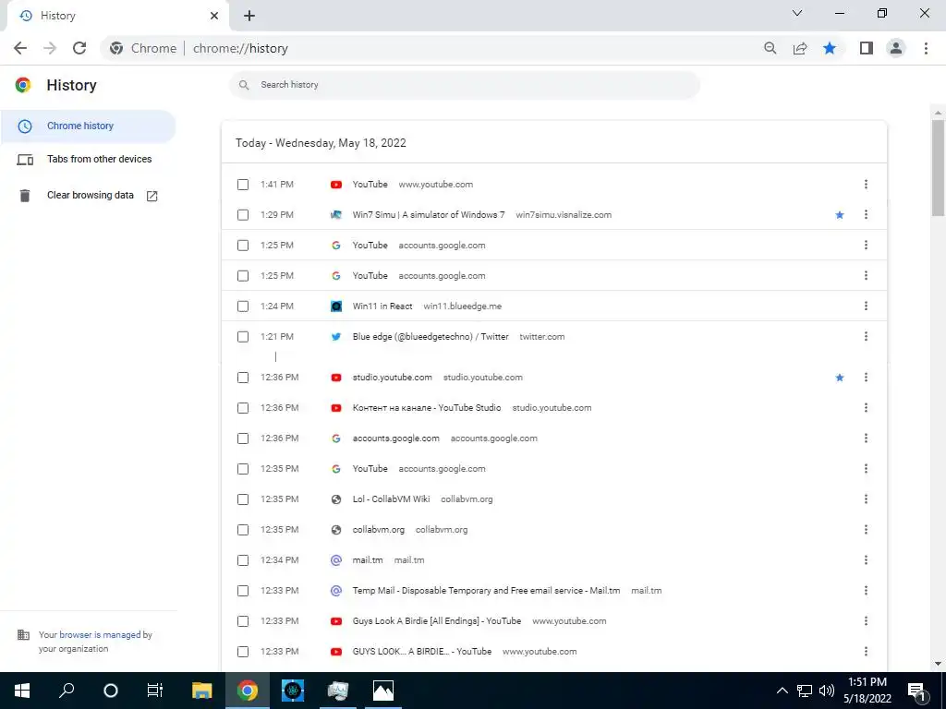Open more actions for Temp Mail entry
This screenshot has height=709, width=946.
866,591
